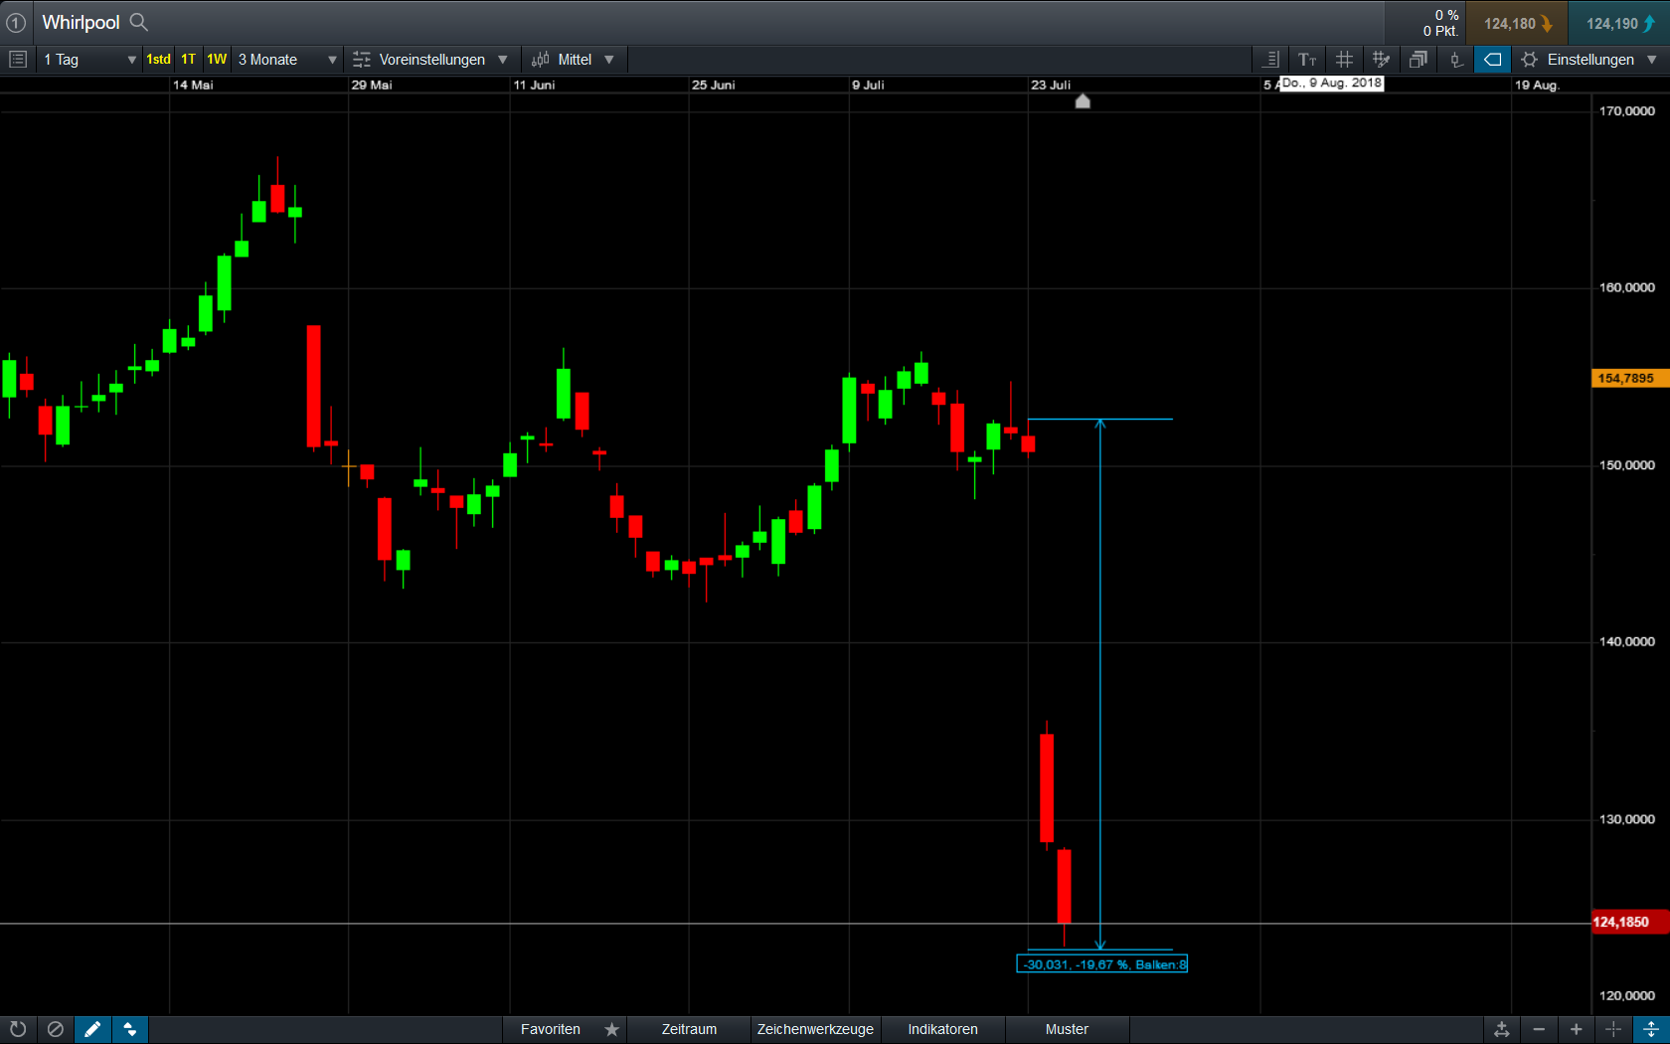Screen dimensions: 1670x1044
Task: Toggle the blue up-down arrows icon
Action: point(130,1029)
